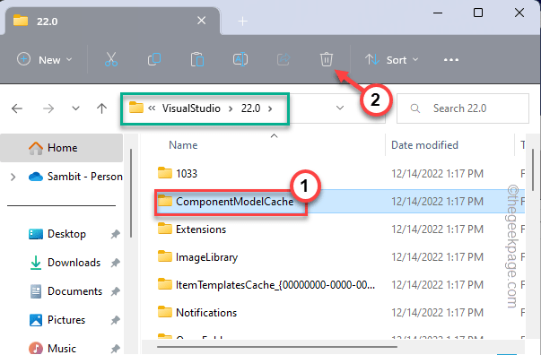The height and width of the screenshot is (355, 541).
Task: Unpin Pictures using its pin icon
Action: click(115, 320)
